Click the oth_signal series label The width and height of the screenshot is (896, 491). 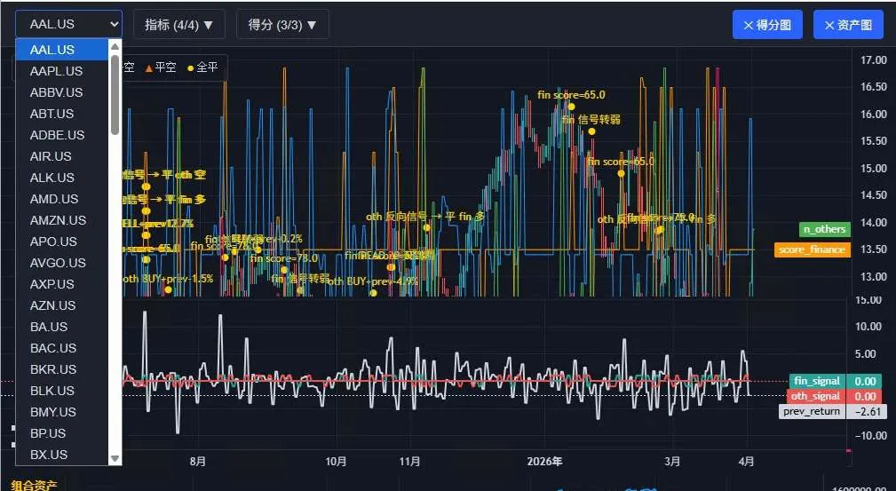[817, 396]
